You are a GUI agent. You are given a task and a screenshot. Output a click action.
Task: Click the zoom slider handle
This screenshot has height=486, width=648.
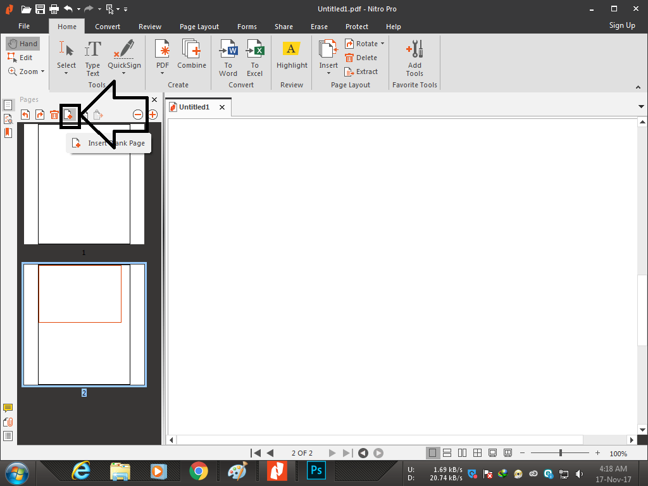(561, 453)
